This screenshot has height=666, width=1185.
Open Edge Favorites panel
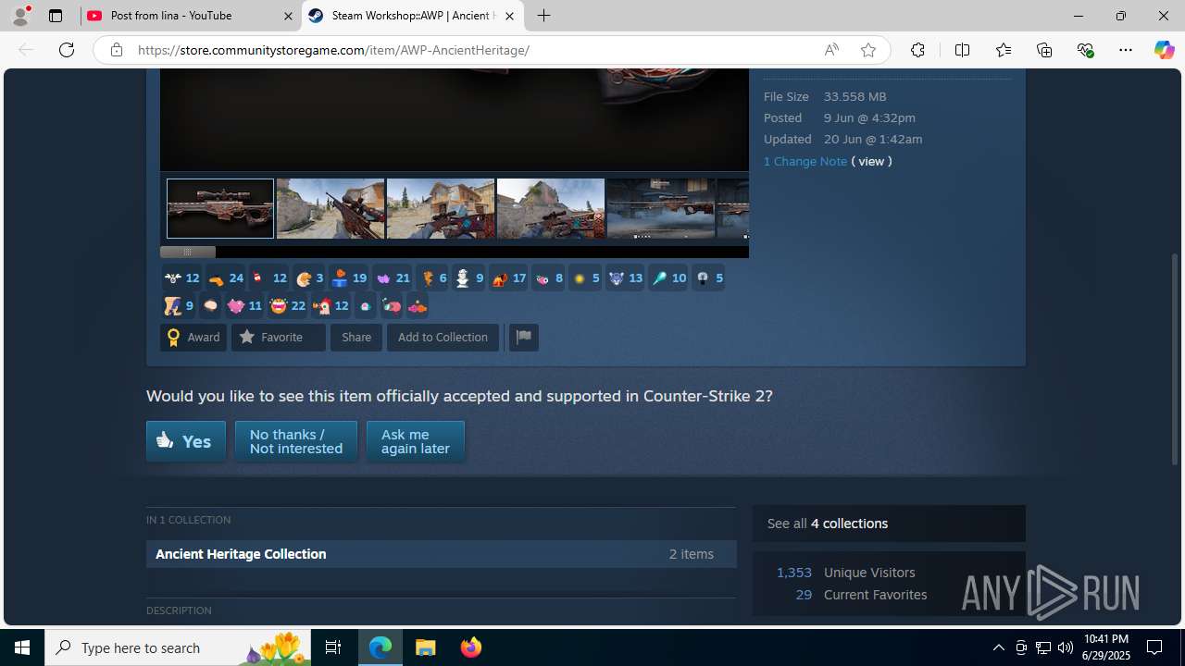pyautogui.click(x=1004, y=50)
